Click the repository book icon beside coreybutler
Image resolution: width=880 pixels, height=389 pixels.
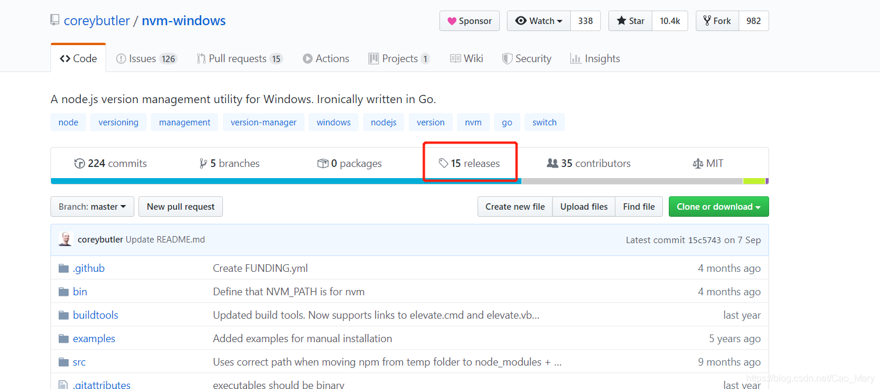[x=55, y=21]
